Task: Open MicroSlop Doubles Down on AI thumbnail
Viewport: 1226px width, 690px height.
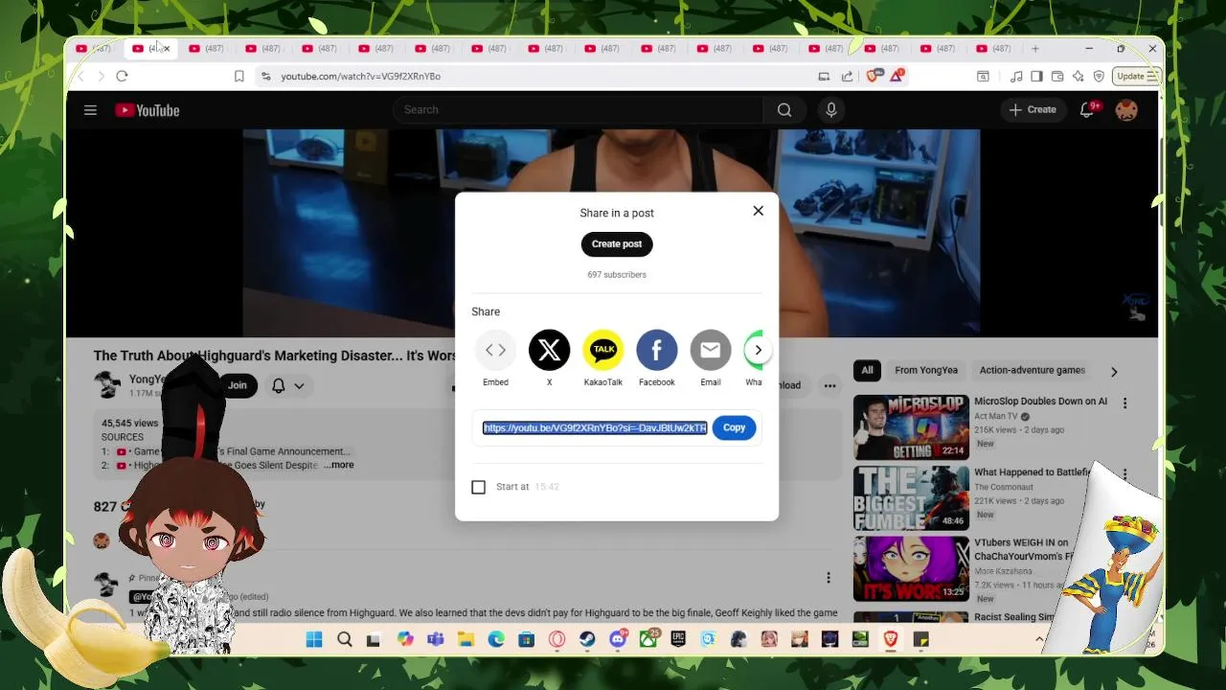Action: (x=911, y=427)
